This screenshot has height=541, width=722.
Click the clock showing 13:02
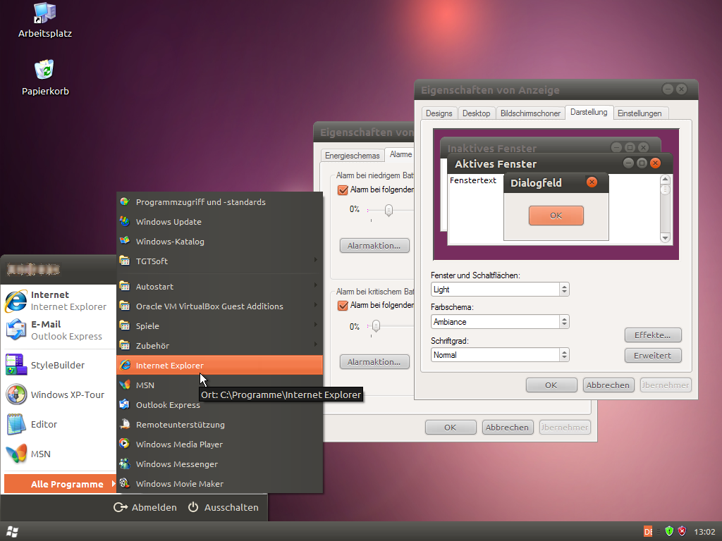coord(704,532)
